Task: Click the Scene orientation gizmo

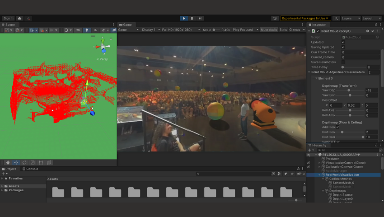Action: click(x=103, y=46)
